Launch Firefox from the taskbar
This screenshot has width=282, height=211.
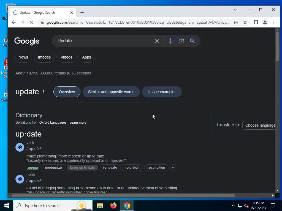coord(113,206)
